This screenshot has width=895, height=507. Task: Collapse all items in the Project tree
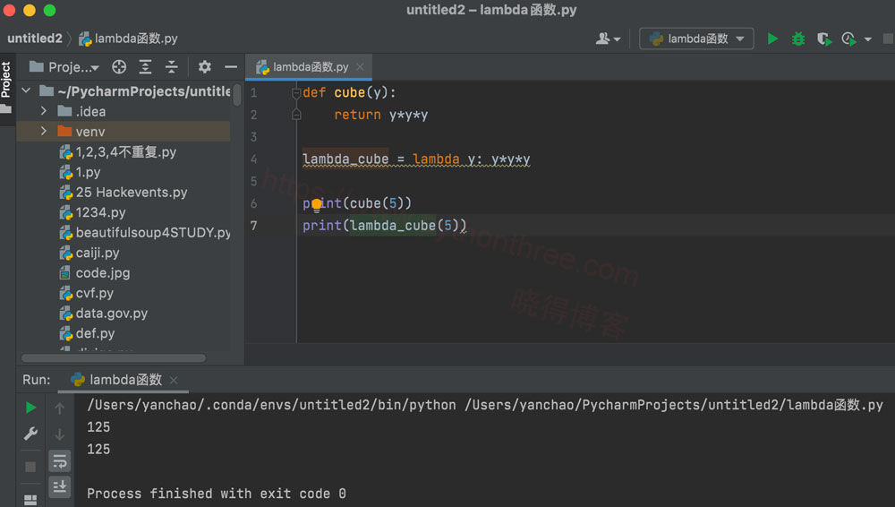click(171, 67)
